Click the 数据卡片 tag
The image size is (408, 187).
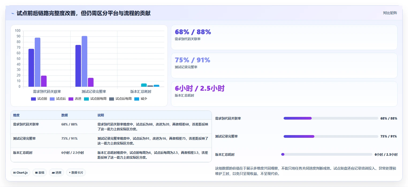point(76,173)
